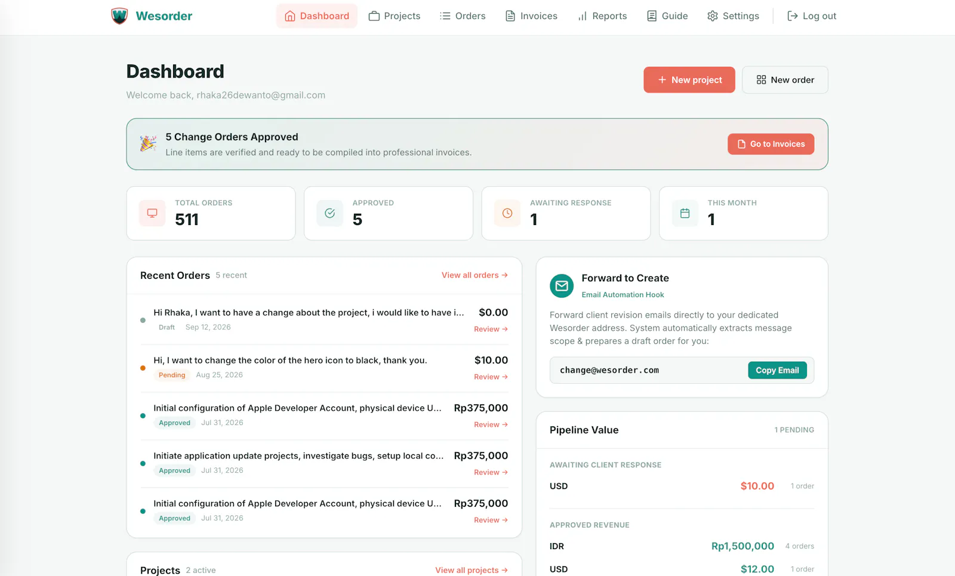Viewport: 955px width, 576px height.
Task: Open the Guide page
Action: (667, 16)
